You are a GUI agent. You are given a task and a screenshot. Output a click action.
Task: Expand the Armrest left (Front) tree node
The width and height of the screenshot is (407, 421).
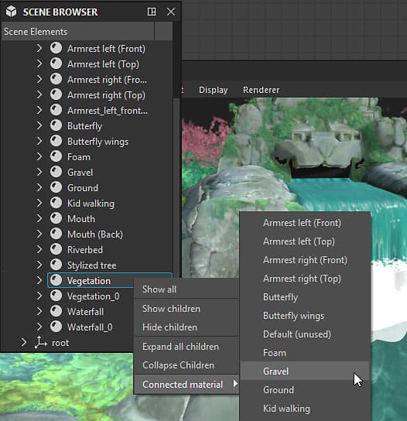click(x=39, y=48)
